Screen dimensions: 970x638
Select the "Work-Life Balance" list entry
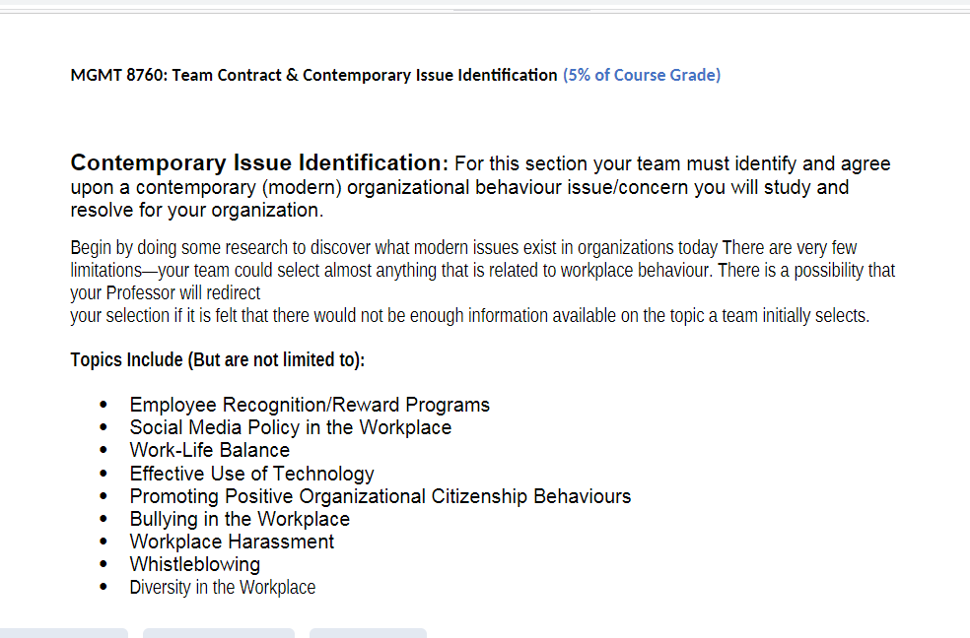click(x=209, y=450)
